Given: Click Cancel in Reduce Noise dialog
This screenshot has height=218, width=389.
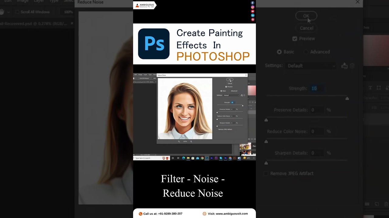Looking at the screenshot, I should [x=230, y=83].
